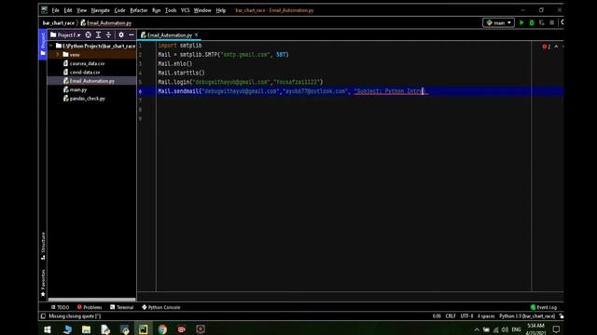
Task: Change CRLF line separator
Action: 451,316
